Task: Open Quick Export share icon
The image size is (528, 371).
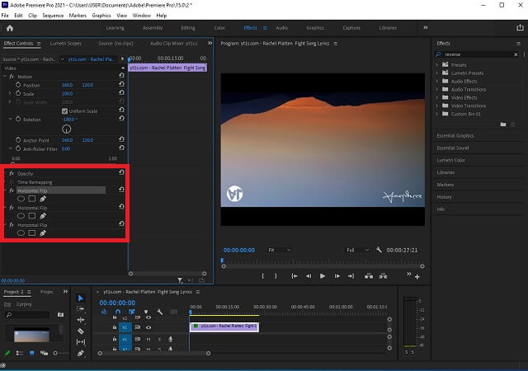Action: [520, 27]
